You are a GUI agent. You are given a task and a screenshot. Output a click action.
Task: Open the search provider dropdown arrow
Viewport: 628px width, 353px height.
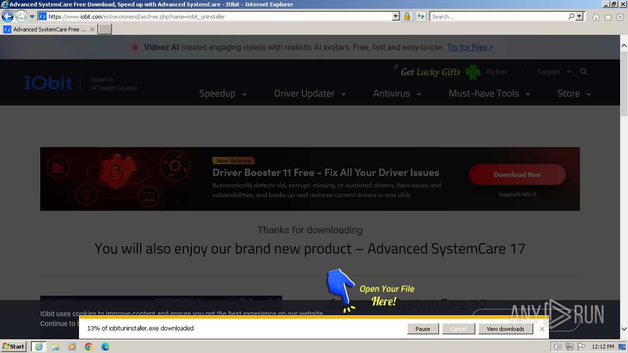(x=579, y=16)
